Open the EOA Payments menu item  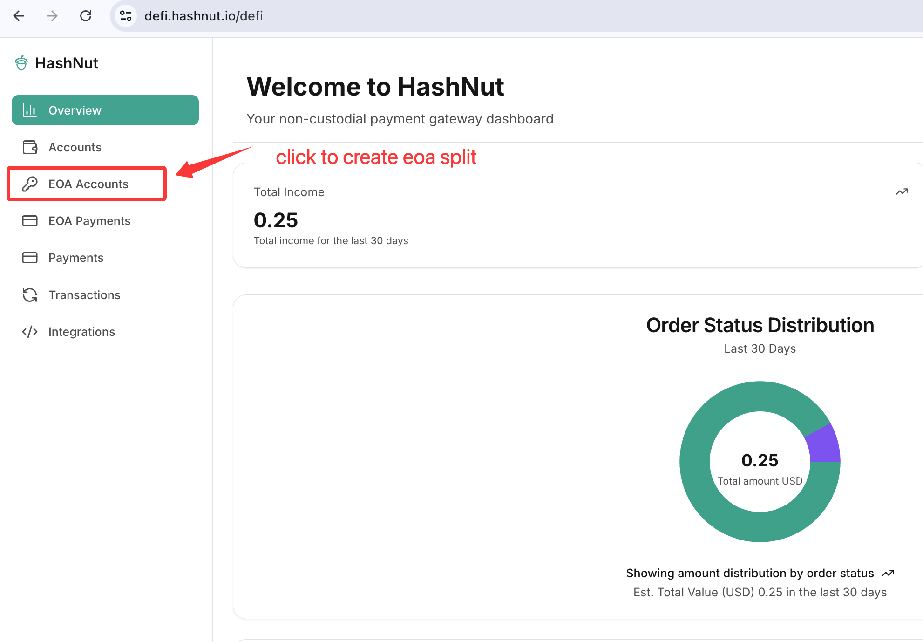coord(105,221)
